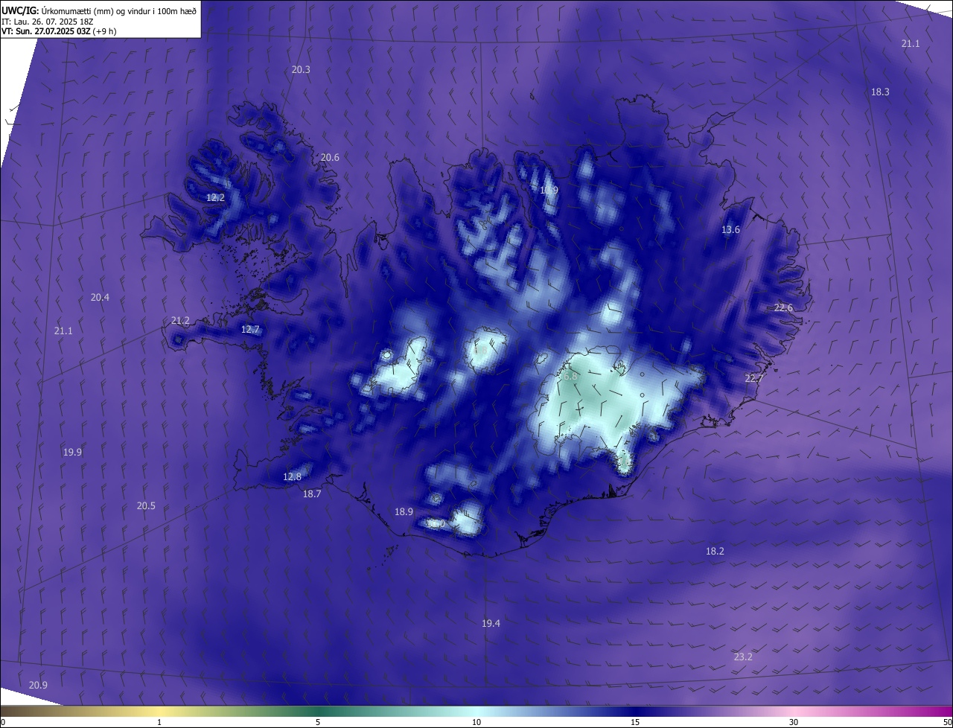Click the 50 label on the color scale
953x728 pixels.
[x=947, y=722]
